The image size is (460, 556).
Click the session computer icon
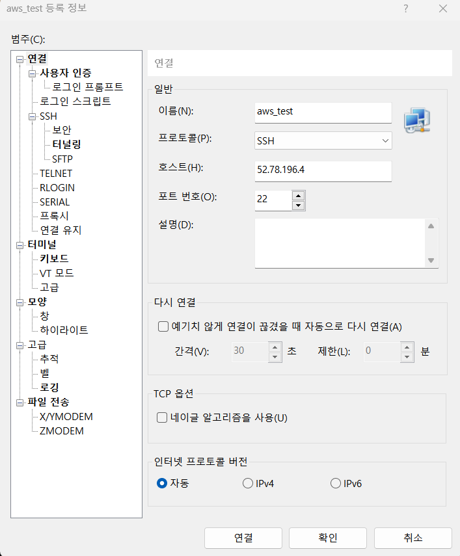417,120
